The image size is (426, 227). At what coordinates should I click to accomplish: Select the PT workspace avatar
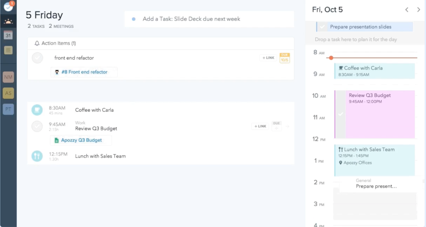point(8,109)
